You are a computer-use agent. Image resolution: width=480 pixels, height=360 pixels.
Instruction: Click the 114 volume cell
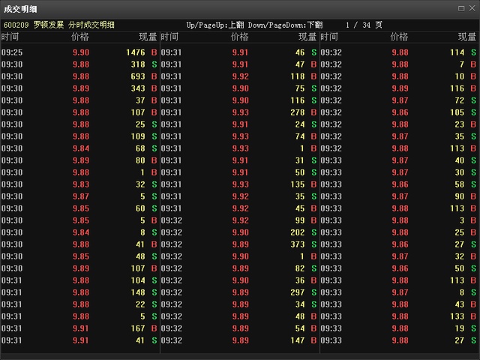(457, 52)
